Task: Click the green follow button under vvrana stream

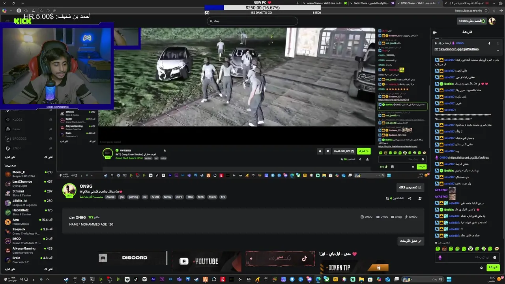Action: click(x=363, y=151)
